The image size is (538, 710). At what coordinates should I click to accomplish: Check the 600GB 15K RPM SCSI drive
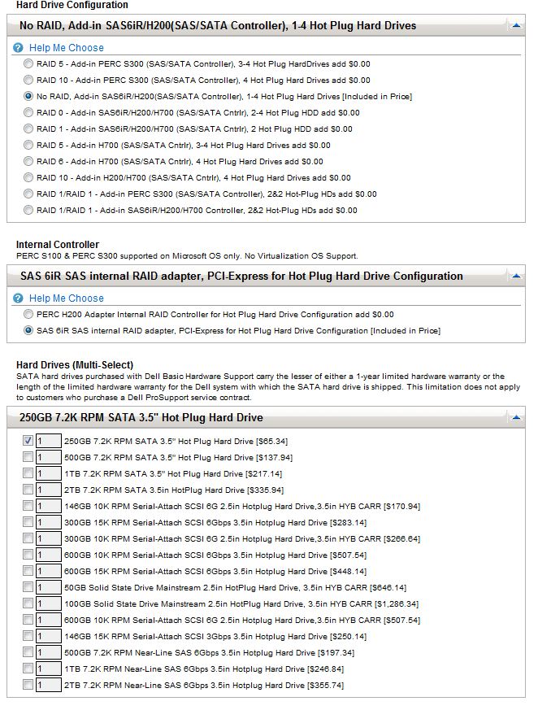[x=28, y=571]
